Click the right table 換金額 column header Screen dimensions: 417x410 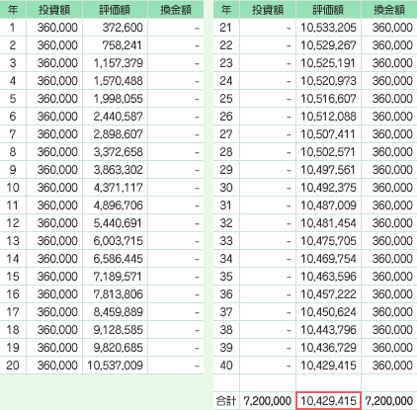point(389,9)
